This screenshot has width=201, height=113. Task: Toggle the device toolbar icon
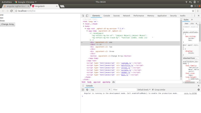(x=87, y=16)
